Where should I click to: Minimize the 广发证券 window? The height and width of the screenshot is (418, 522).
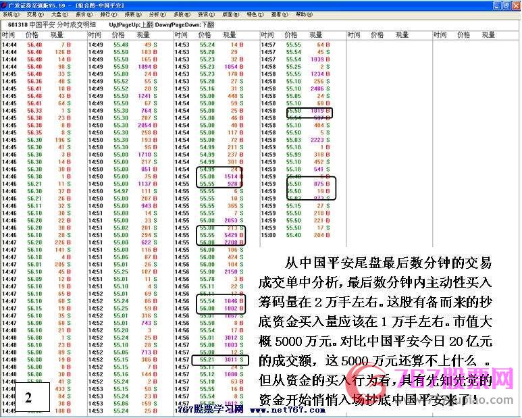click(497, 5)
